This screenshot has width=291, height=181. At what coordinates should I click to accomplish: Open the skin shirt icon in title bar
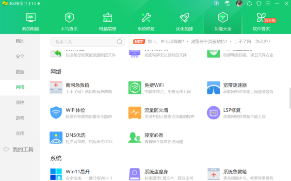[x=259, y=3]
